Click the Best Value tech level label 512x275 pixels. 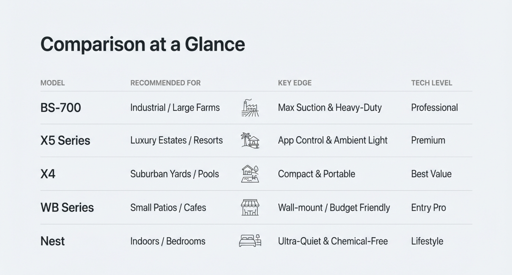pos(431,174)
